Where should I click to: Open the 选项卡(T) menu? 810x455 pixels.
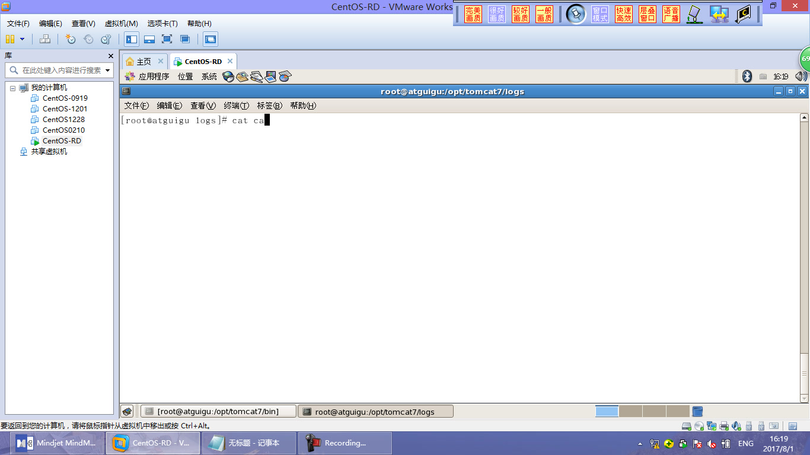click(x=162, y=24)
